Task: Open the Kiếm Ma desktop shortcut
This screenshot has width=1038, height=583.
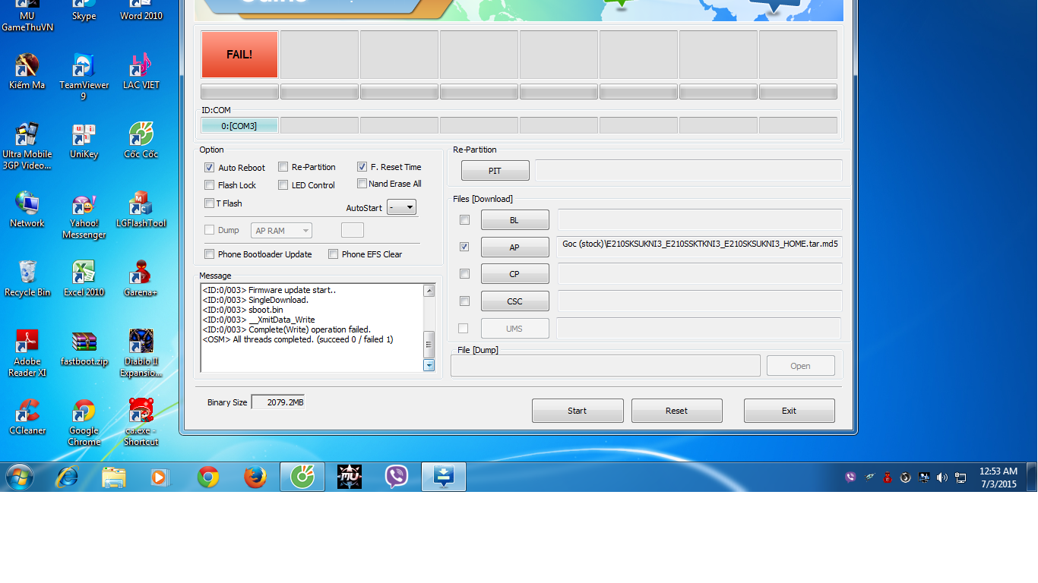Action: [27, 72]
